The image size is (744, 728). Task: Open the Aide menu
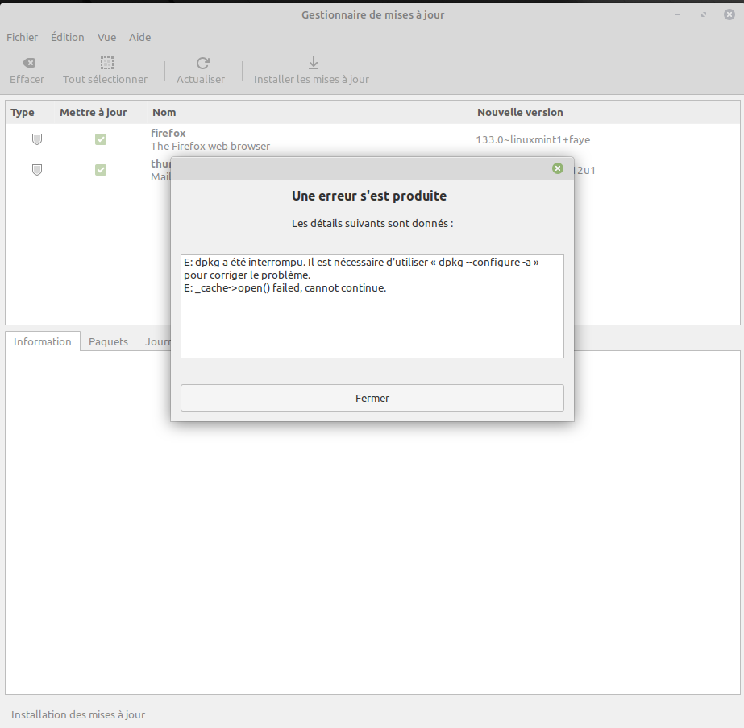click(139, 37)
